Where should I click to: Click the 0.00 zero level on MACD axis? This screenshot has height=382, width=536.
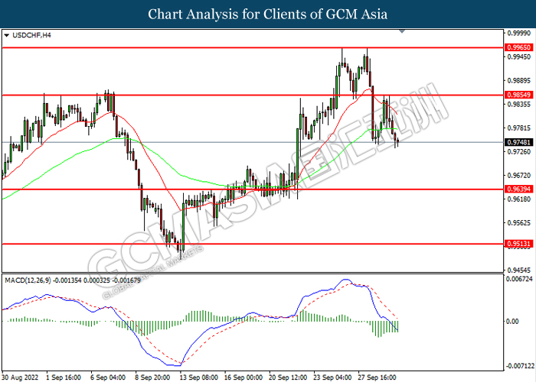[x=512, y=322]
